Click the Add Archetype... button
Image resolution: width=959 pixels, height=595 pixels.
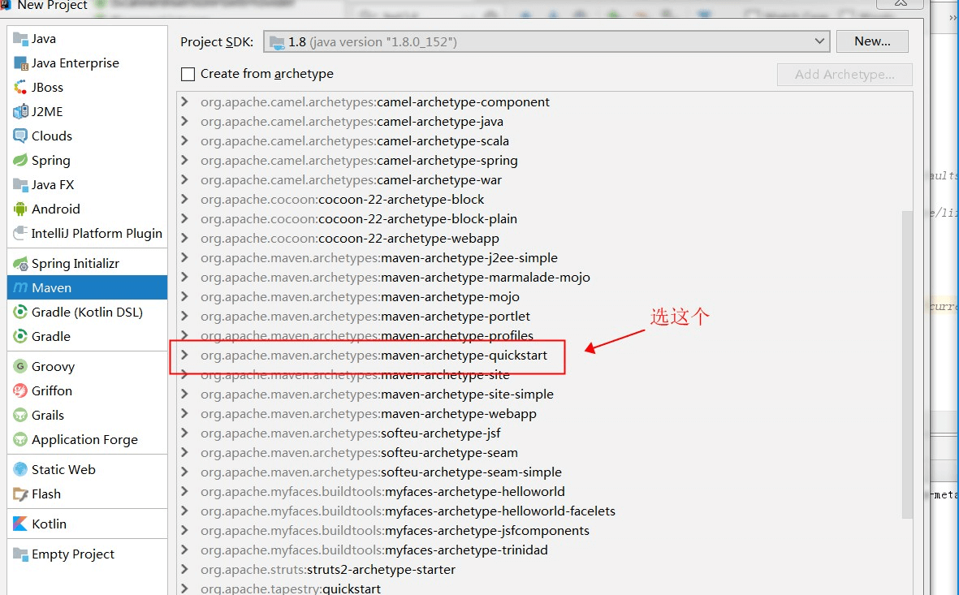click(x=845, y=75)
